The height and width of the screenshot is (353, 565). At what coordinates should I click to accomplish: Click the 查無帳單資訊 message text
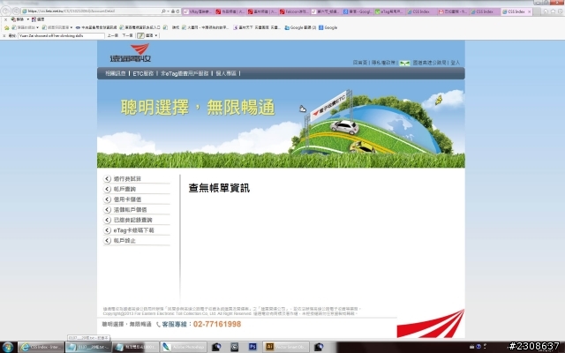pos(219,188)
